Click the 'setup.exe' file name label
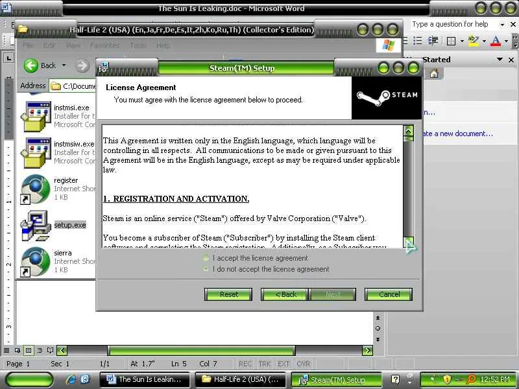 point(70,225)
